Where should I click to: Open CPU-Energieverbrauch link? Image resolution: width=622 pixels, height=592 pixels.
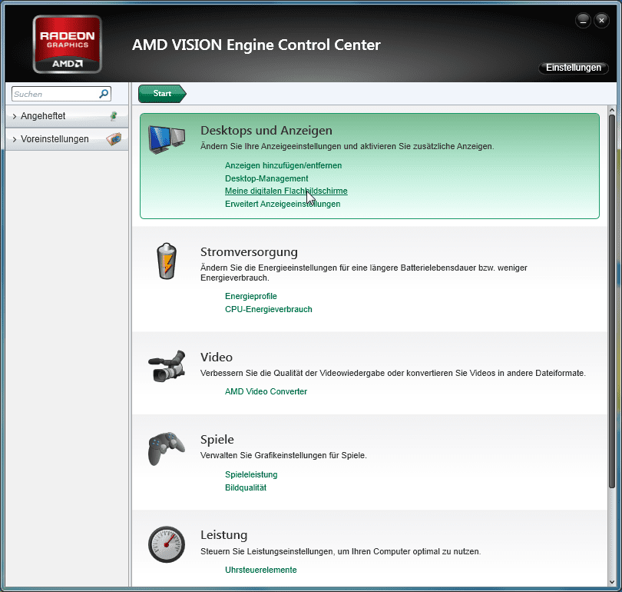pyautogui.click(x=269, y=309)
